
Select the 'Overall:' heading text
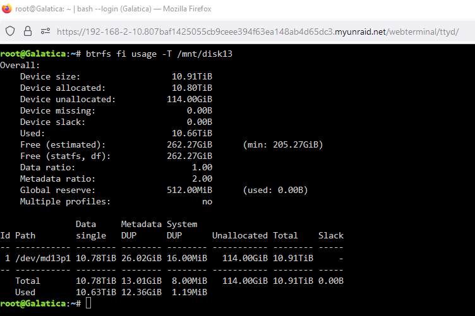20,66
